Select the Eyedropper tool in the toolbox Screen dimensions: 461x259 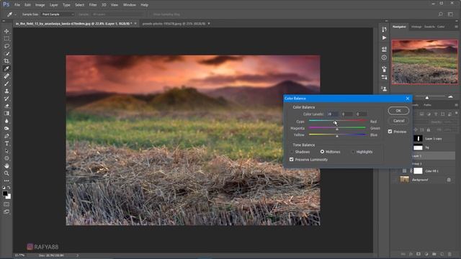[6, 68]
